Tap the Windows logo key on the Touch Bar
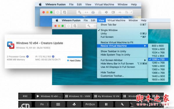The height and width of the screenshot is (109, 174). click(74, 104)
